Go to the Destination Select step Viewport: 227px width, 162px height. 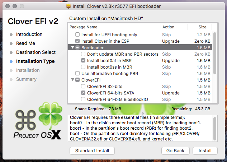click(x=36, y=52)
